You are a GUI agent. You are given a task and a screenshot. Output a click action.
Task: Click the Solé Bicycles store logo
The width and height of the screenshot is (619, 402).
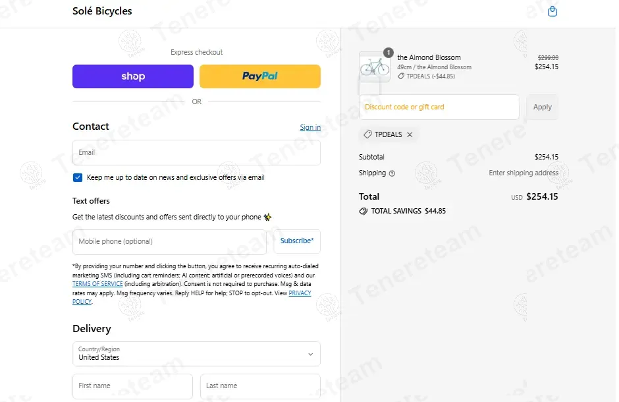[x=102, y=11]
